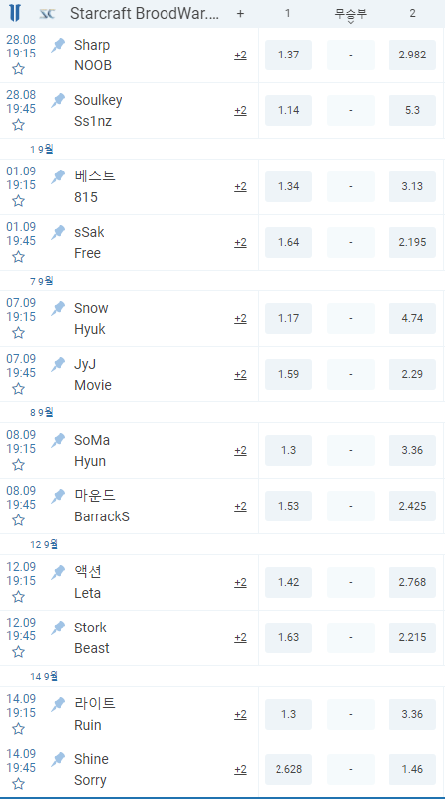The width and height of the screenshot is (445, 799).
Task: Pin the Soulkey vs Ss1nz match
Action: point(58,100)
